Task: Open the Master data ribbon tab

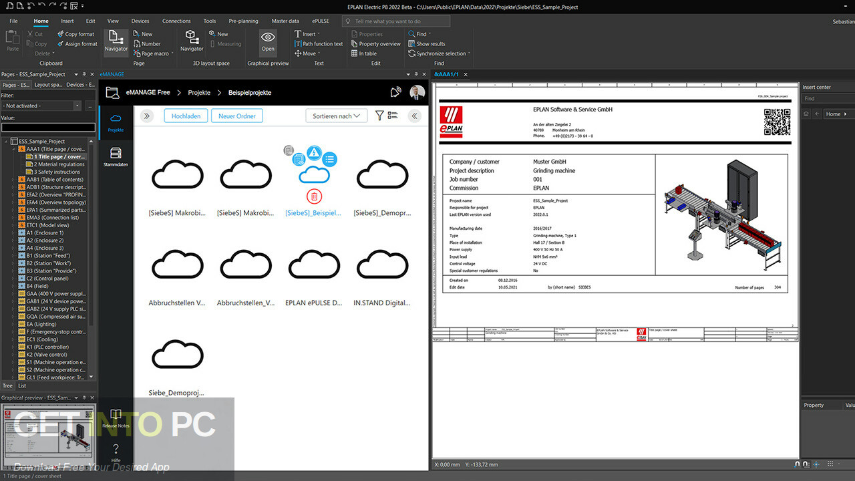Action: click(285, 21)
